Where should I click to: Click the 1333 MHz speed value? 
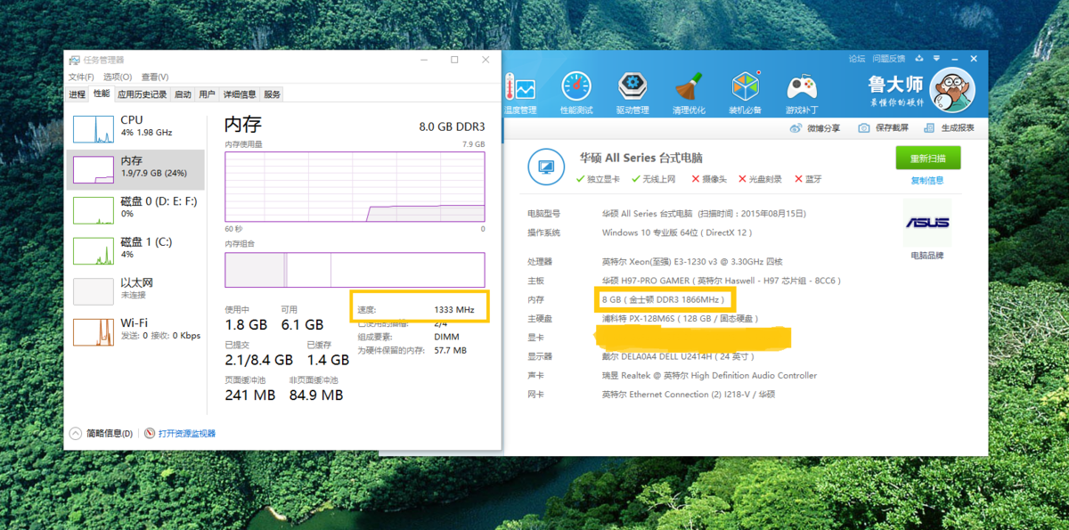454,310
